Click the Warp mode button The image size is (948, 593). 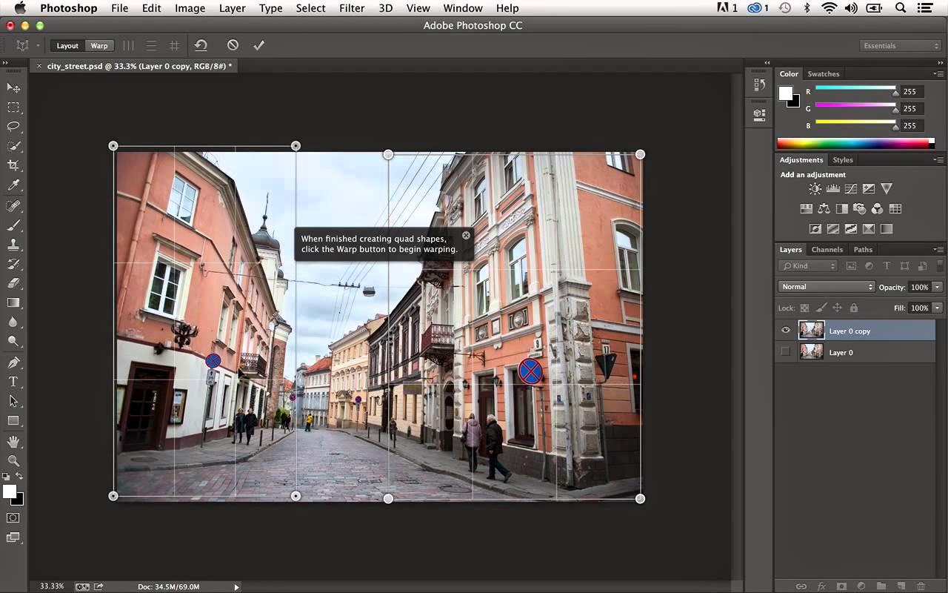point(99,46)
